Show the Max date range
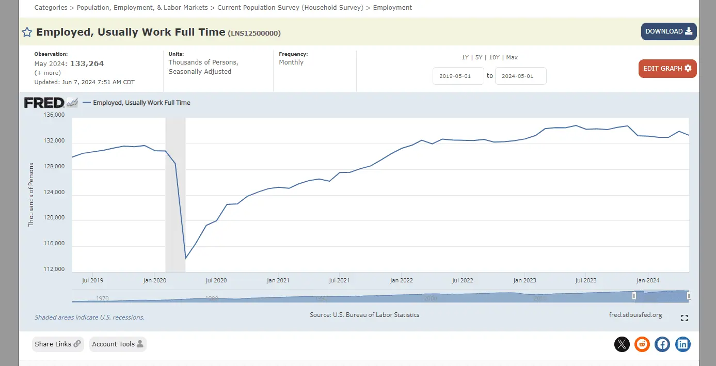 point(512,57)
